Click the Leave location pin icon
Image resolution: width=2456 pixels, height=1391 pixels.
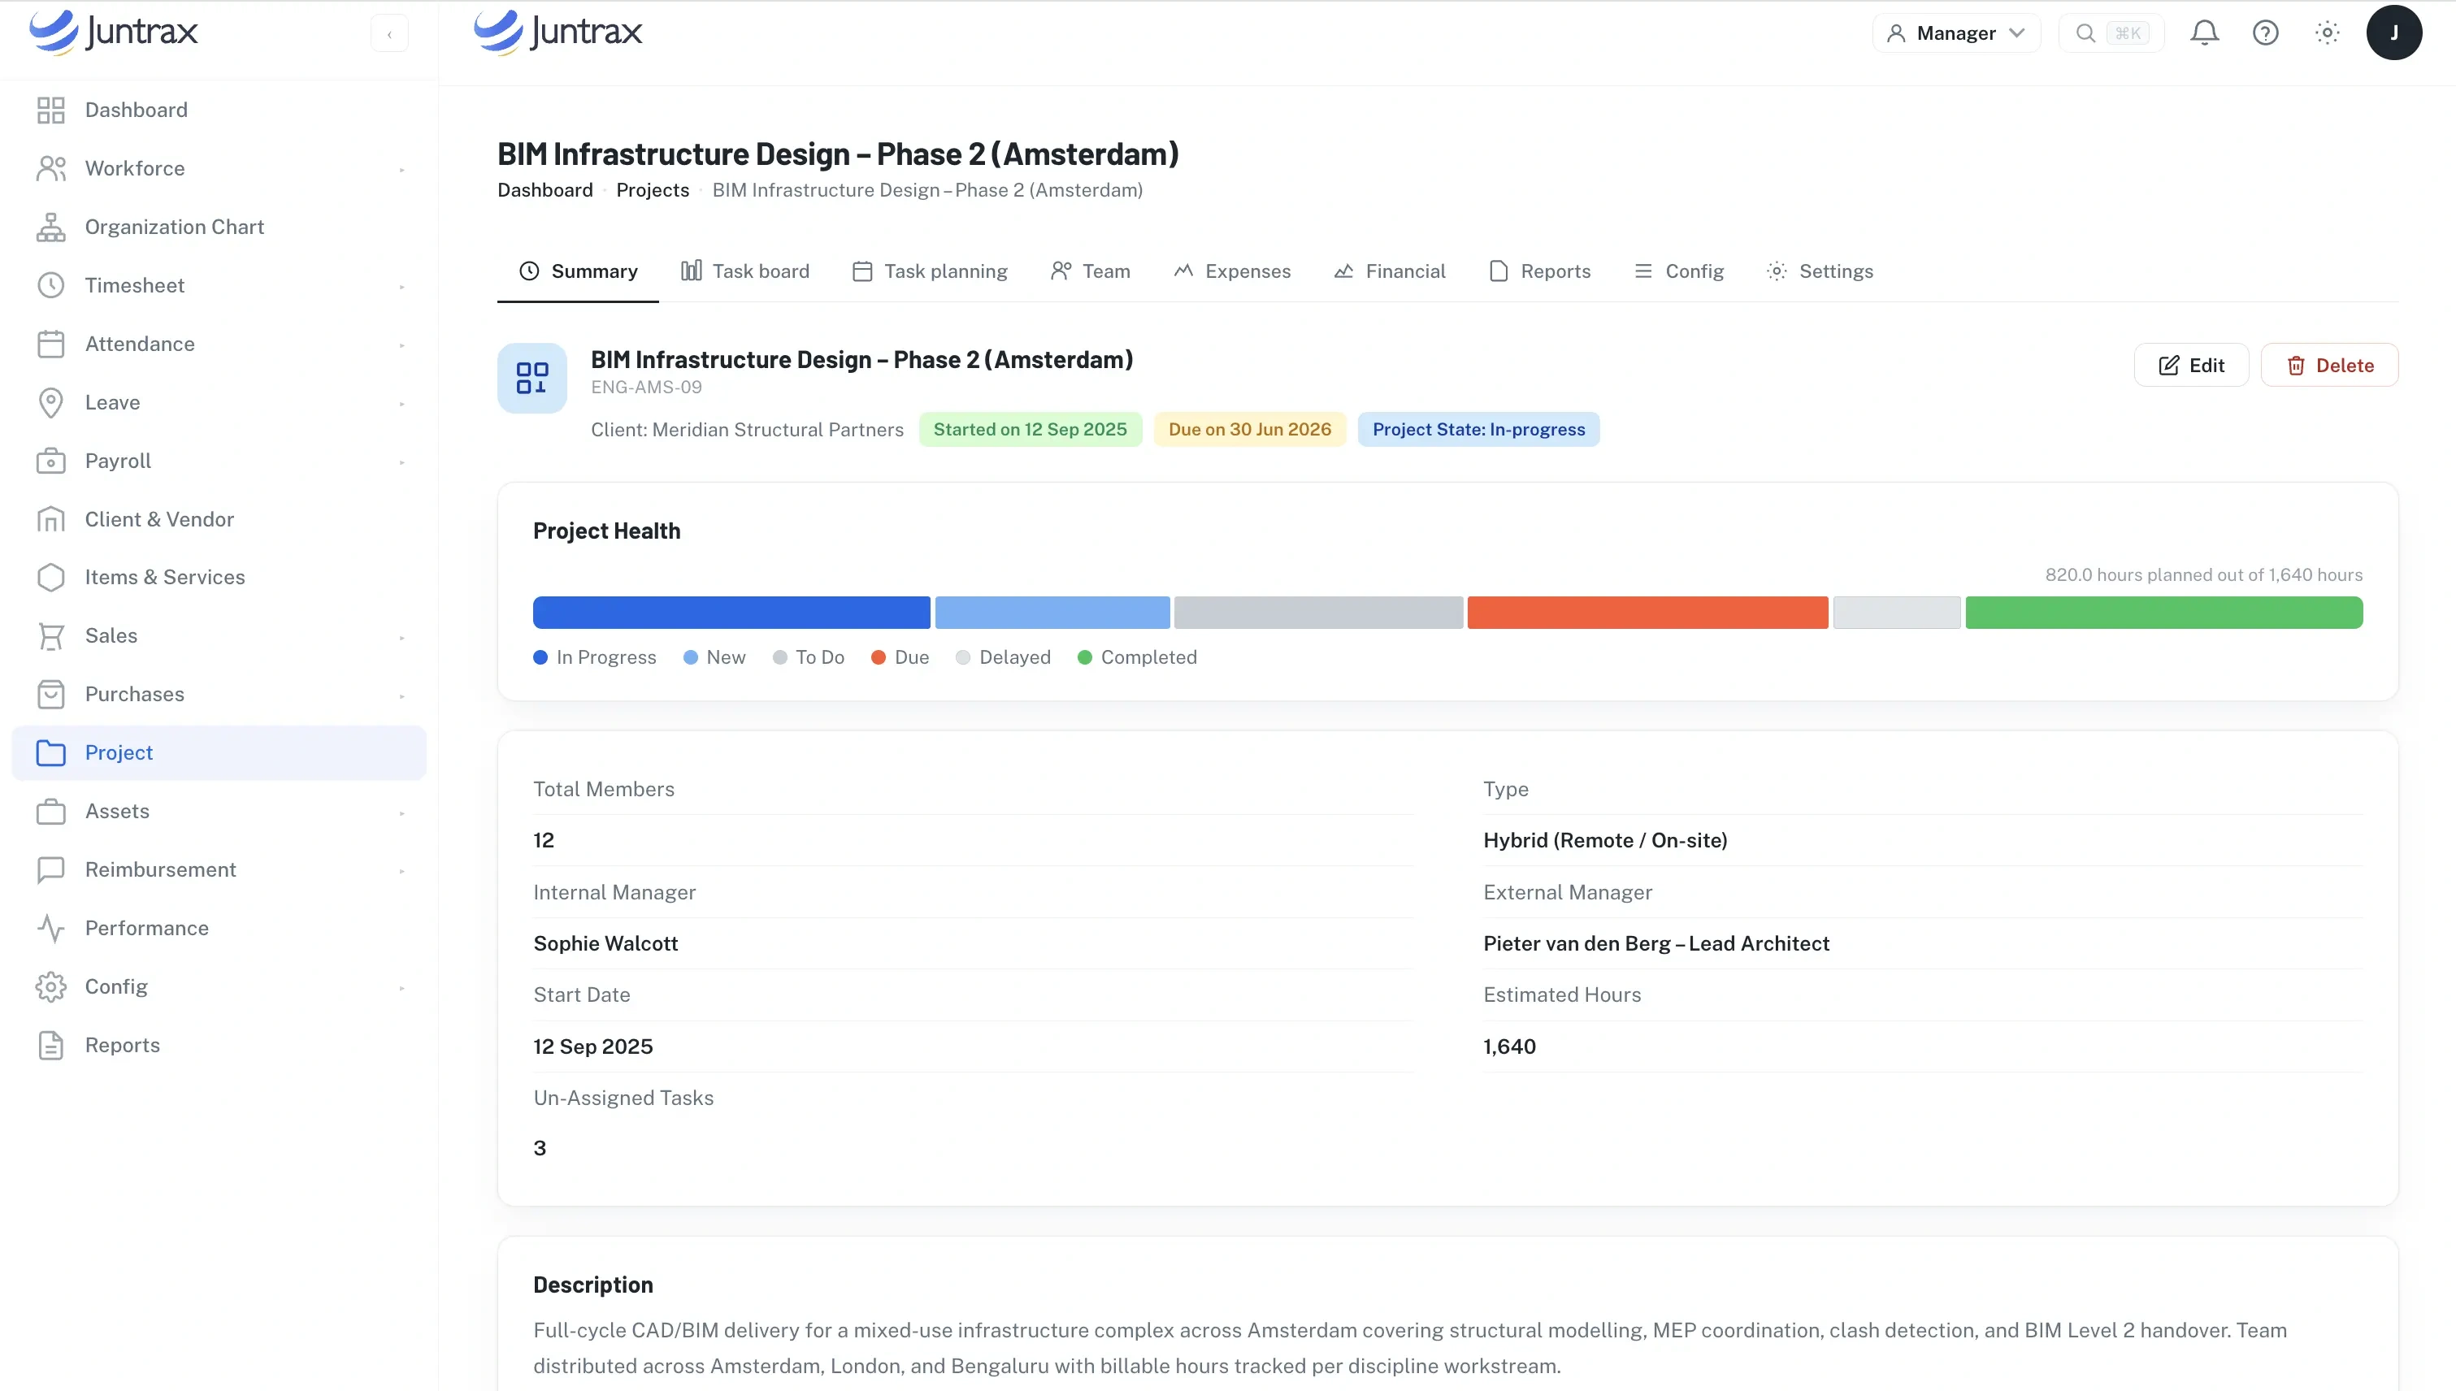click(x=50, y=402)
